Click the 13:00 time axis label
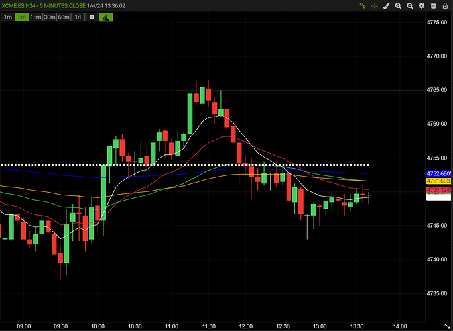Screen dimensions: 453x331 coord(320,326)
